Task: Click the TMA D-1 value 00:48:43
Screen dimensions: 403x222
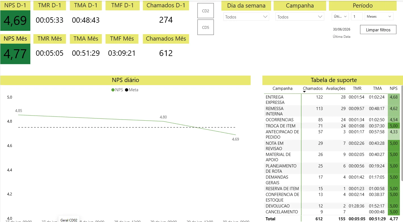Action: [86, 20]
